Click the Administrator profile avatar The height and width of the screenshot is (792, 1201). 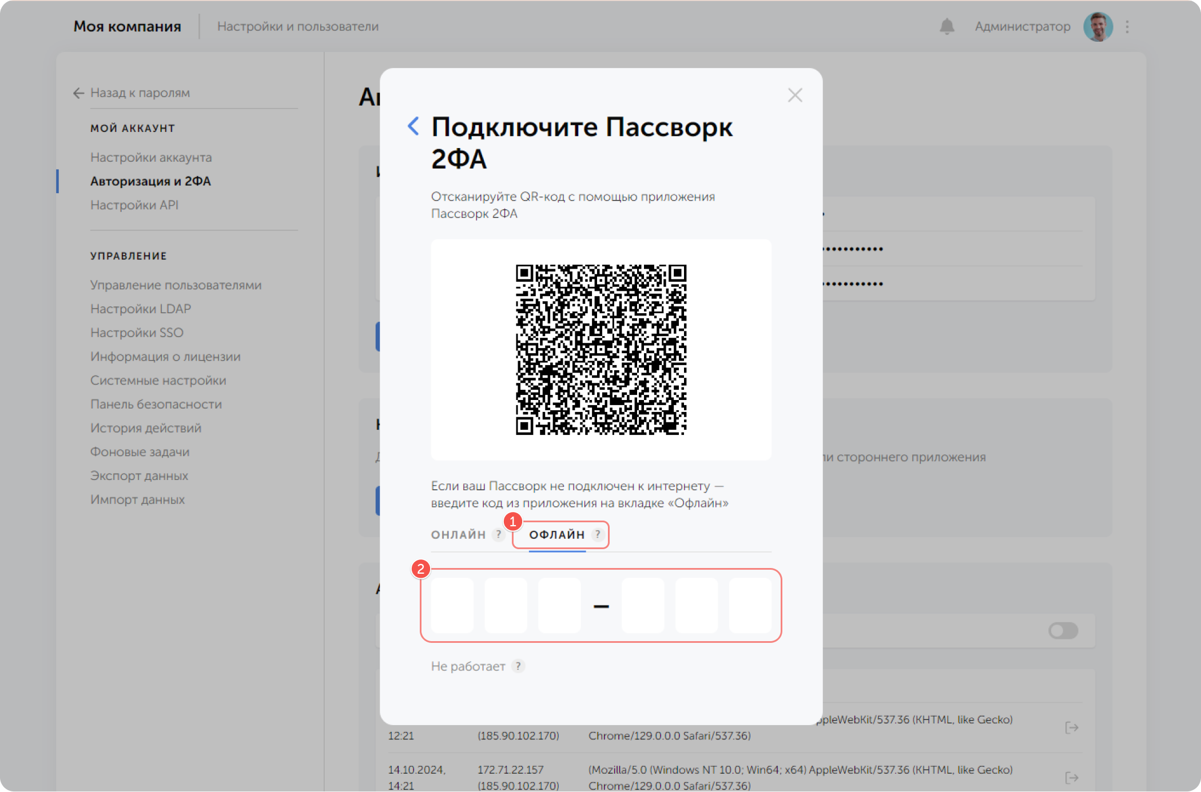click(x=1098, y=26)
